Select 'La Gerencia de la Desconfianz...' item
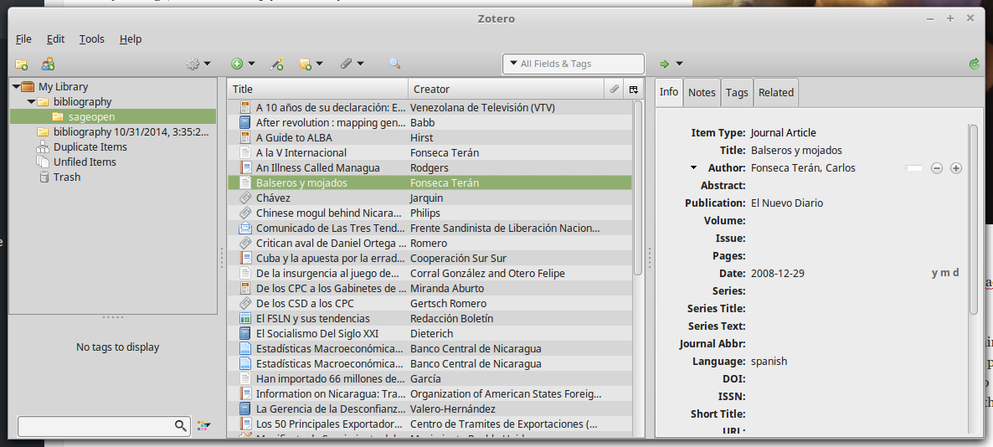 [x=430, y=409]
